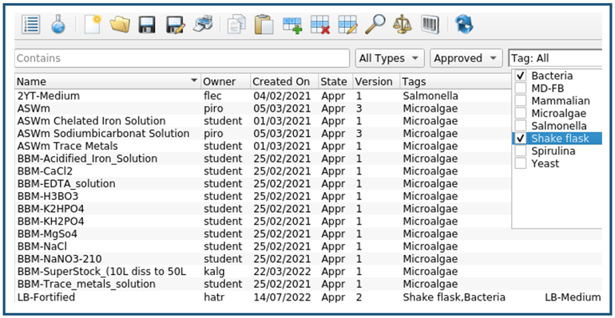This screenshot has height=318, width=615.
Task: Save with the floppy disk icon
Action: coord(147,25)
